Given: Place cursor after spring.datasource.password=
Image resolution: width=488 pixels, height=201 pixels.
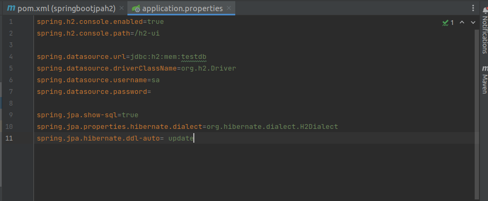Looking at the screenshot, I should 151,92.
